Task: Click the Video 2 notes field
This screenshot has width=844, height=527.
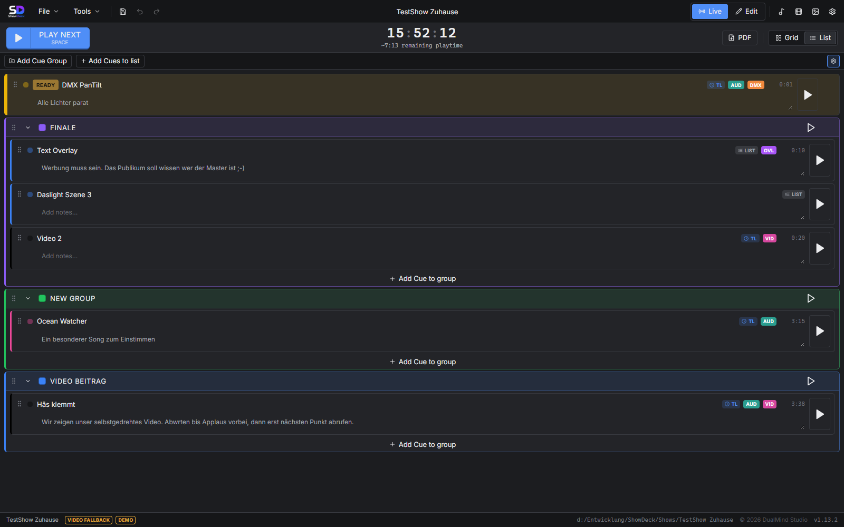Action: coord(422,256)
